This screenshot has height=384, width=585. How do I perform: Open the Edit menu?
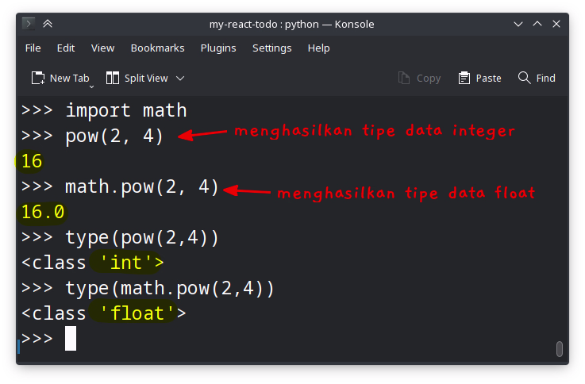[66, 48]
